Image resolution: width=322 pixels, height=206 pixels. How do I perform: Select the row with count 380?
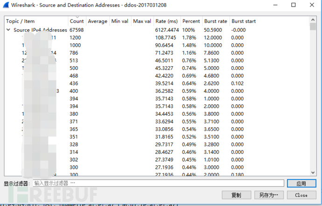pyautogui.click(x=157, y=114)
